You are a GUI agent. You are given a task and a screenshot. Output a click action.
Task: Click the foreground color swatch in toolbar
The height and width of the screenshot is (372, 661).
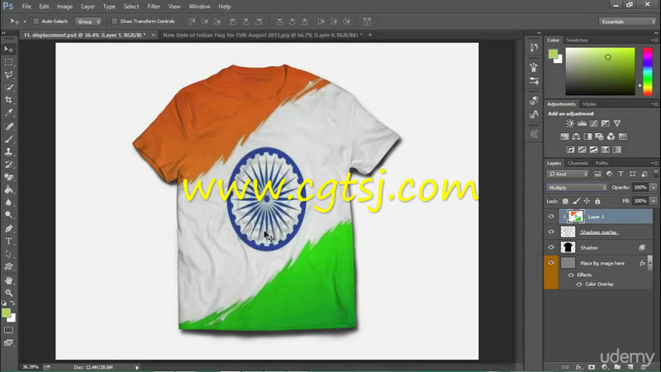[x=7, y=312]
